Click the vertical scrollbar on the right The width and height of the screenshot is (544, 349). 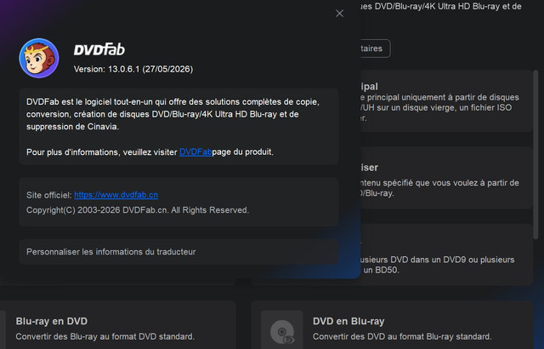point(535,155)
